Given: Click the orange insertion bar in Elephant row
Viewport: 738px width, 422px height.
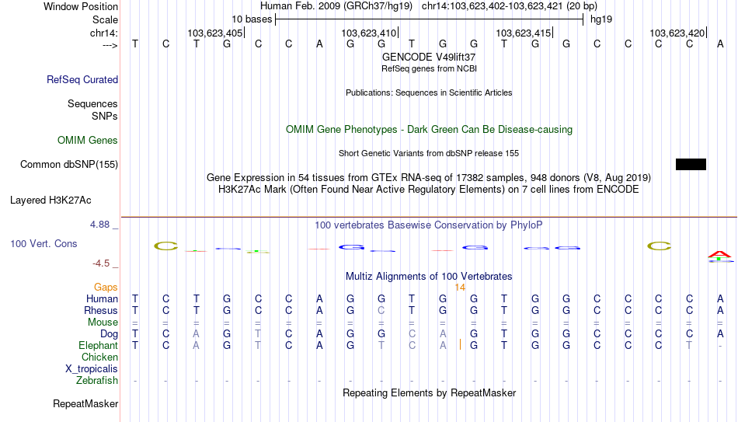Looking at the screenshot, I should coord(460,345).
